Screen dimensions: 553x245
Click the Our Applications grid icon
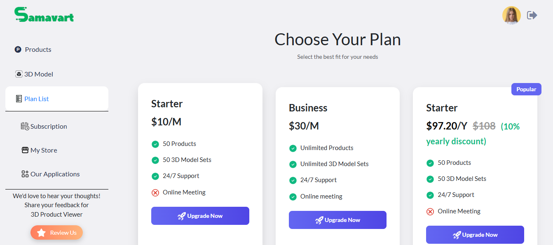[x=25, y=174]
